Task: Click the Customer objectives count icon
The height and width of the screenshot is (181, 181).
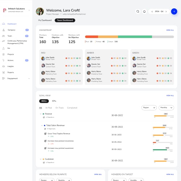Action: (44, 163)
